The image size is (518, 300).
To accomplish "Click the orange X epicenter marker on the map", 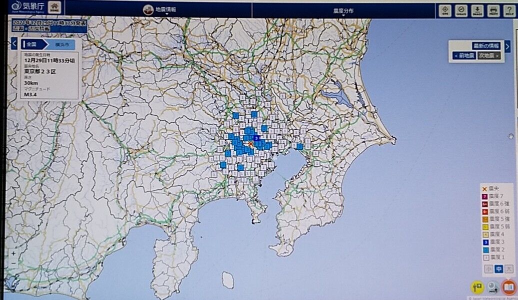I will pos(250,144).
